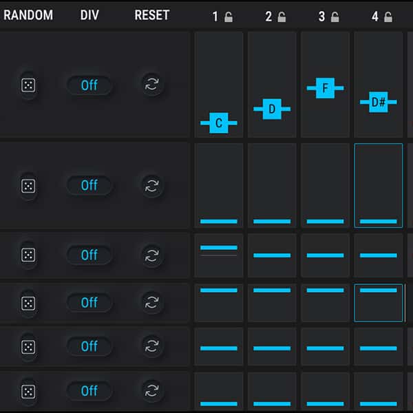Toggle the lock icon for step 1
Image resolution: width=413 pixels, height=413 pixels.
point(229,17)
